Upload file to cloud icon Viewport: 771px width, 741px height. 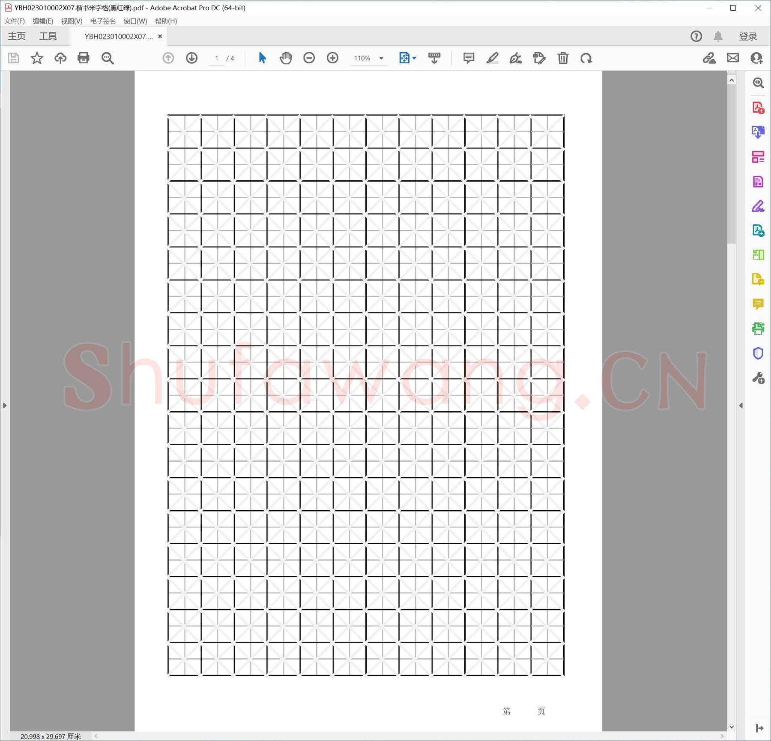click(x=60, y=58)
